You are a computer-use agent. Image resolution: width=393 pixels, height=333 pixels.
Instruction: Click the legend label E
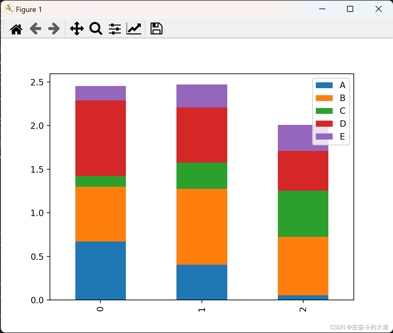342,137
